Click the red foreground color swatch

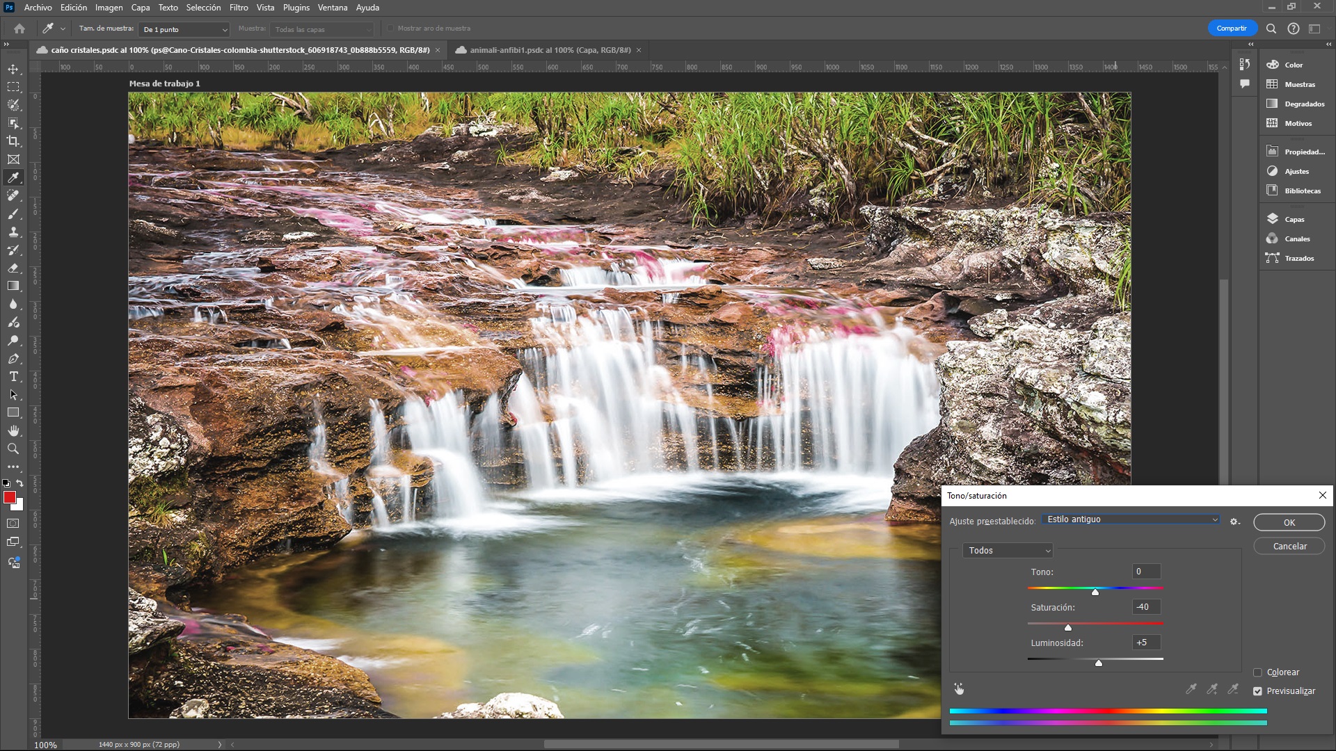(x=10, y=497)
